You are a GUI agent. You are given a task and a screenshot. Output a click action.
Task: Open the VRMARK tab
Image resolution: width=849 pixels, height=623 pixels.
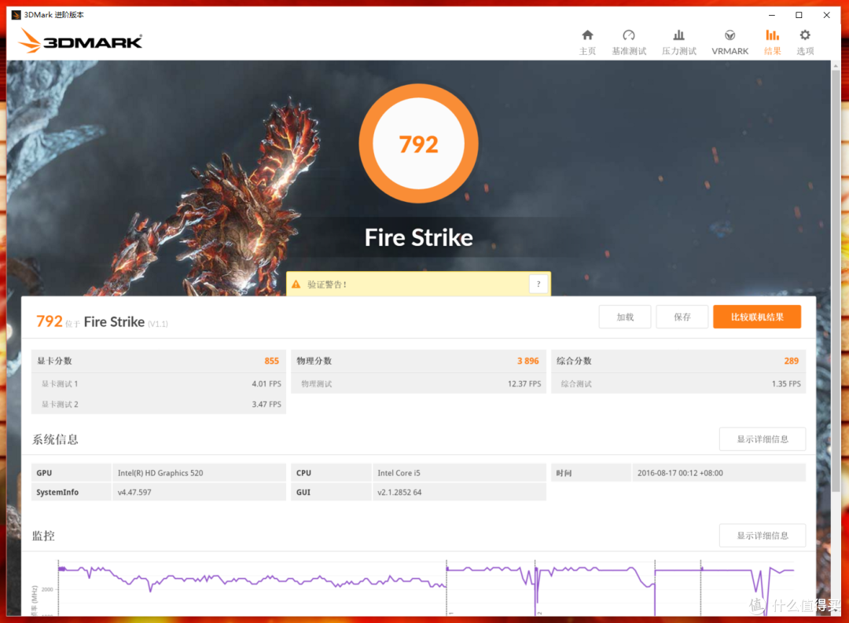pos(730,42)
